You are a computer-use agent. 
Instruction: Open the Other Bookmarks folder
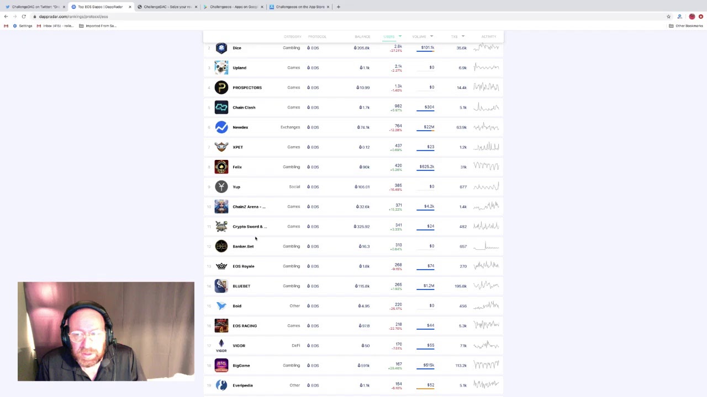(x=686, y=26)
